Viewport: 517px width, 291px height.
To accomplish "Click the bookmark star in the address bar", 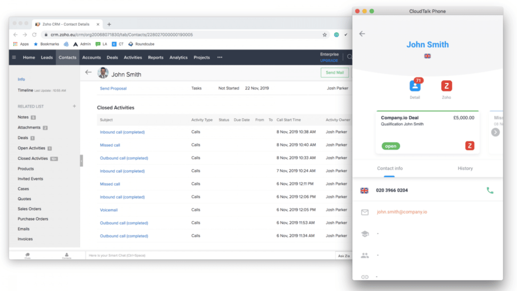I will 324,34.
